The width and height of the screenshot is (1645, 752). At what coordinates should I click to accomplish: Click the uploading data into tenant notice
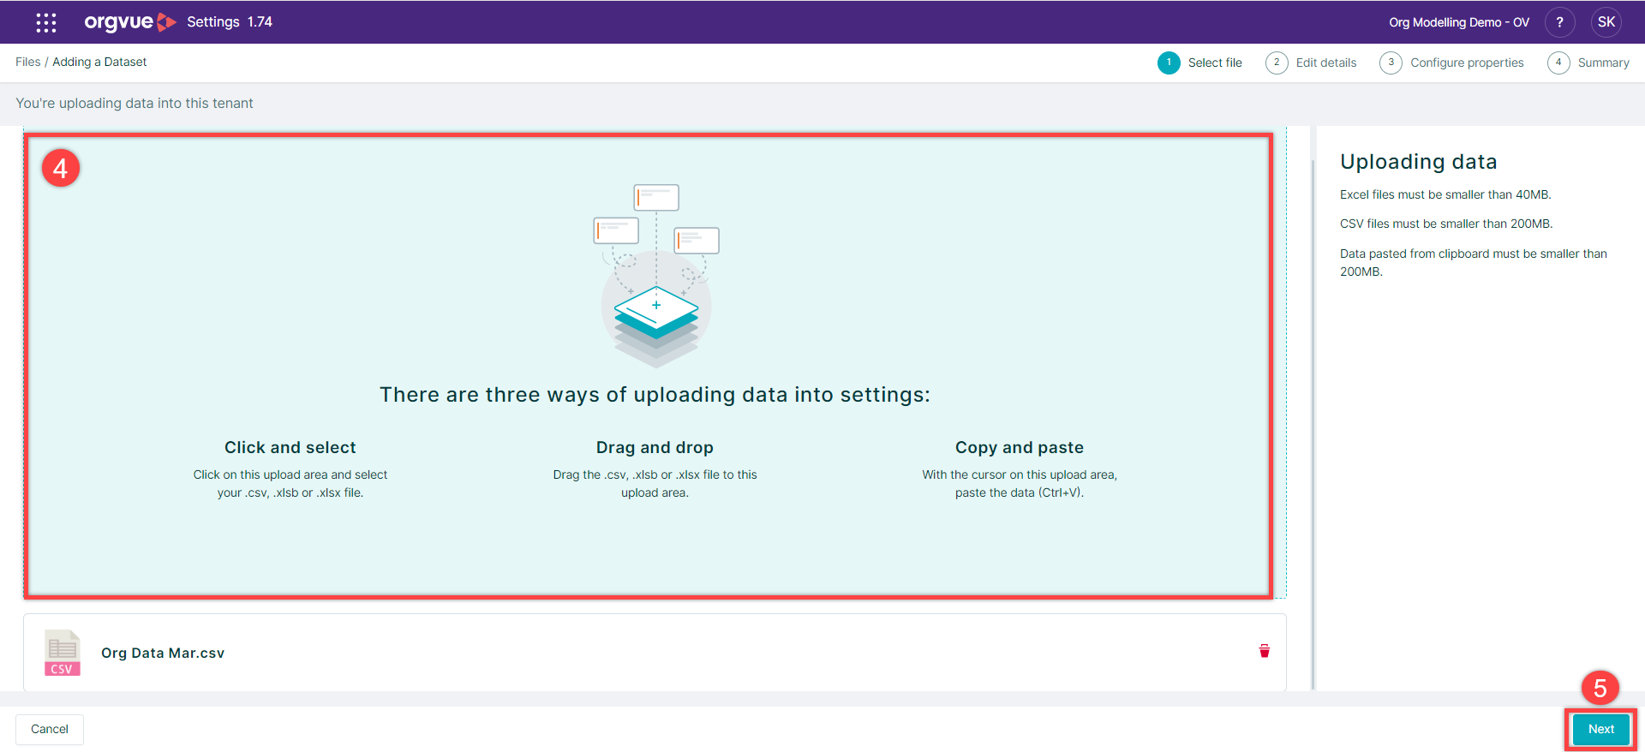[135, 103]
